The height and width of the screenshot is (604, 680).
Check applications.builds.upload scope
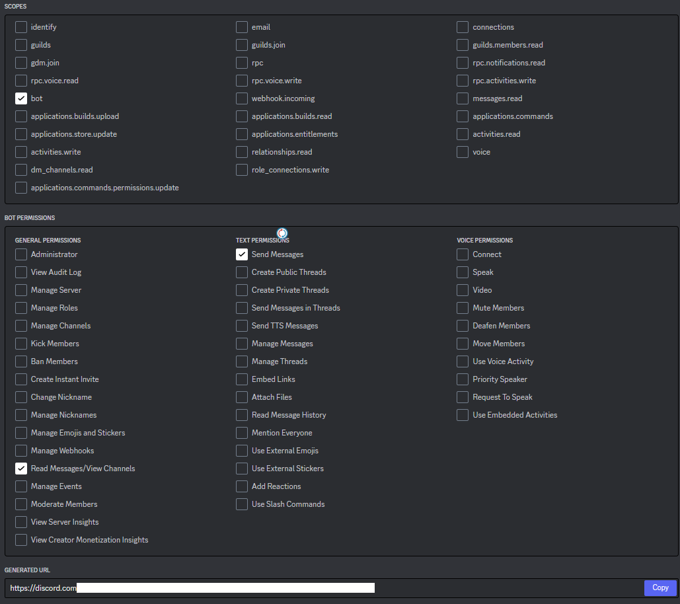pyautogui.click(x=21, y=116)
